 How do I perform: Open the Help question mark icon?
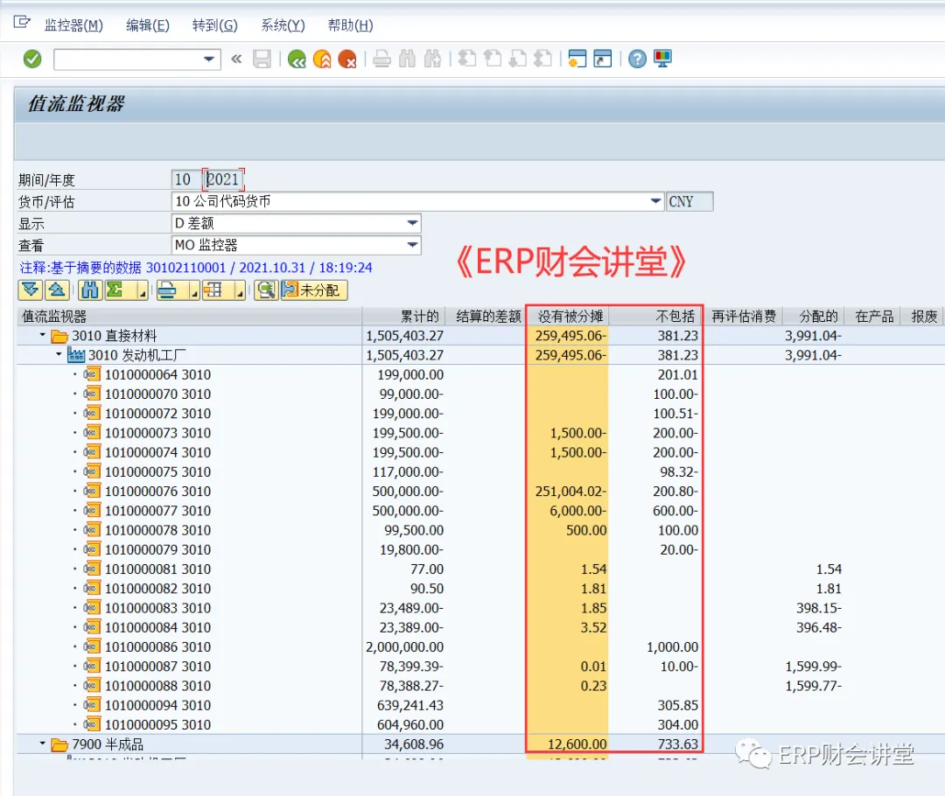point(637,59)
